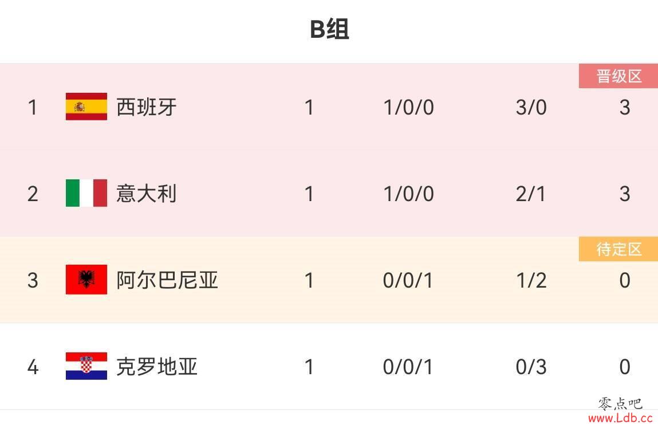Click Spain's 1/0/0 win-draw-loss record
658x424 pixels.
(x=409, y=108)
